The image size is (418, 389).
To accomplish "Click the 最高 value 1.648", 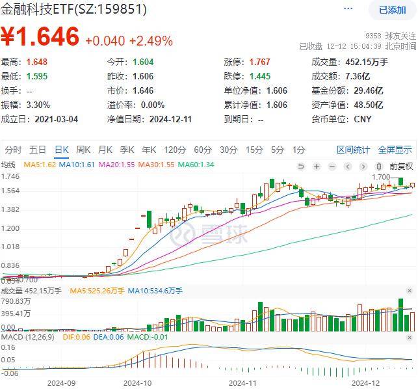I will pos(37,62).
